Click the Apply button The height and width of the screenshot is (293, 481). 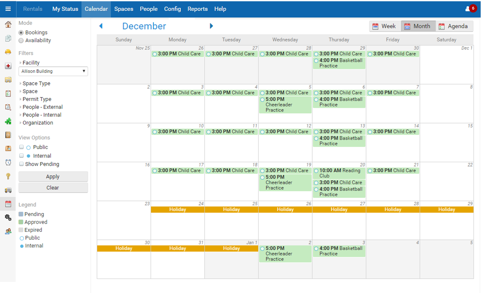pos(53,177)
